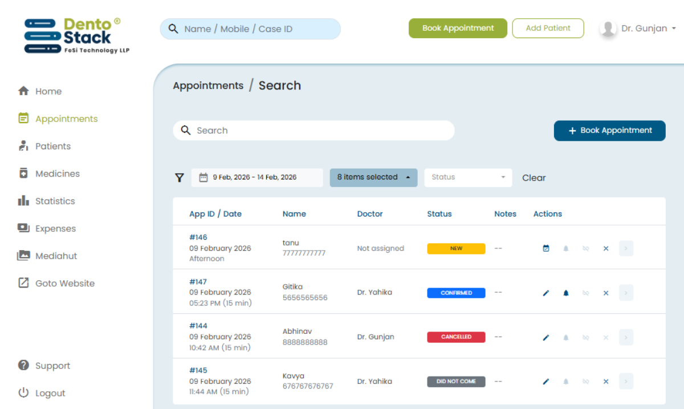Open the calendar icon for appointment #146
Viewport: 684px width, 409px height.
coord(545,248)
